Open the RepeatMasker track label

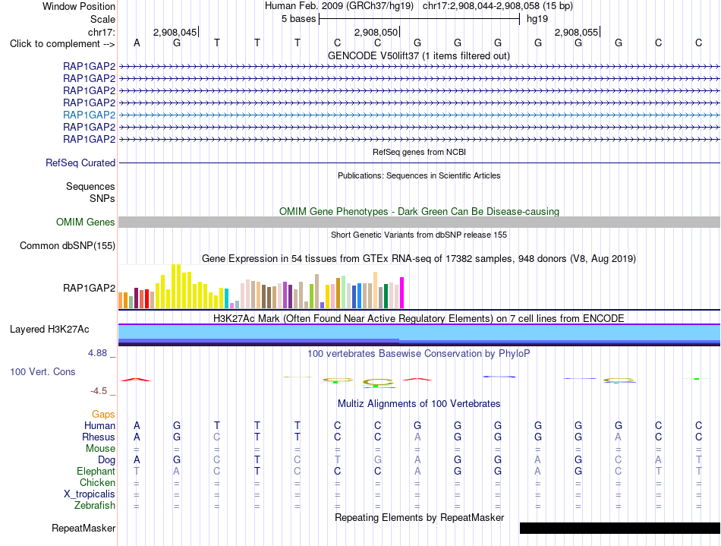point(83,528)
